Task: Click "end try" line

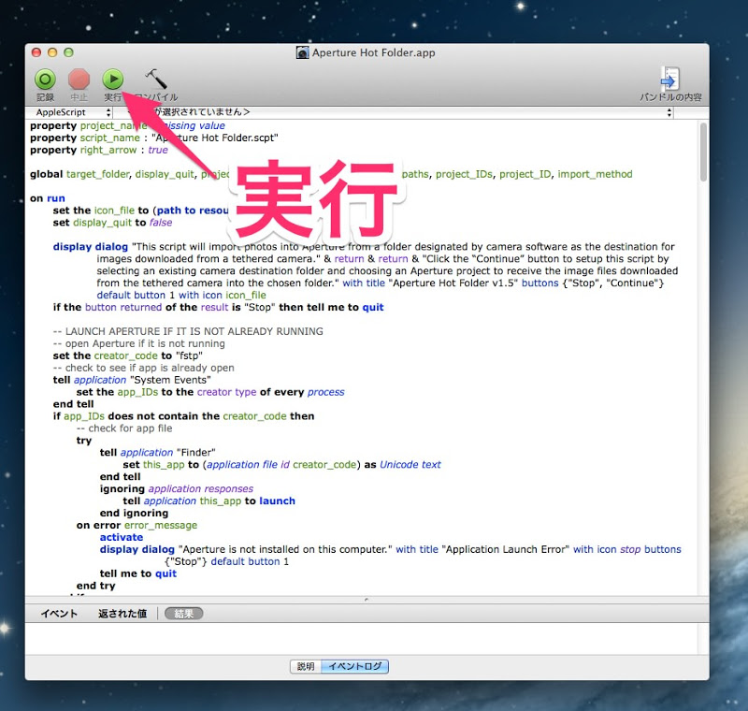Action: 95,586
